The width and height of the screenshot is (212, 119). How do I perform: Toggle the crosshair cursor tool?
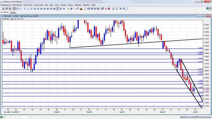click(x=68, y=9)
